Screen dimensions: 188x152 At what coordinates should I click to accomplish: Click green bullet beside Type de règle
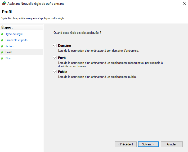click(x=2, y=34)
